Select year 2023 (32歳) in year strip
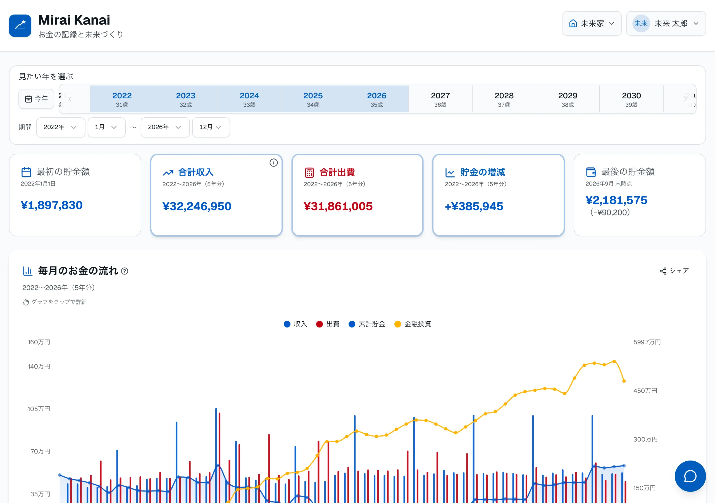 [x=186, y=99]
